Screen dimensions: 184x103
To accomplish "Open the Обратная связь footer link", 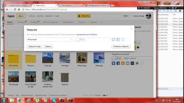I will [x=27, y=95].
